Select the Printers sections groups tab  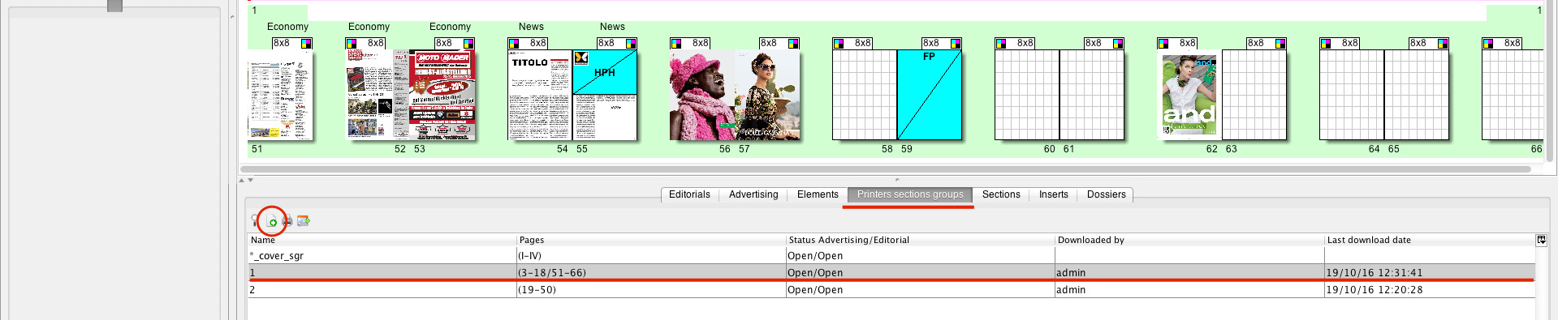pyautogui.click(x=910, y=194)
